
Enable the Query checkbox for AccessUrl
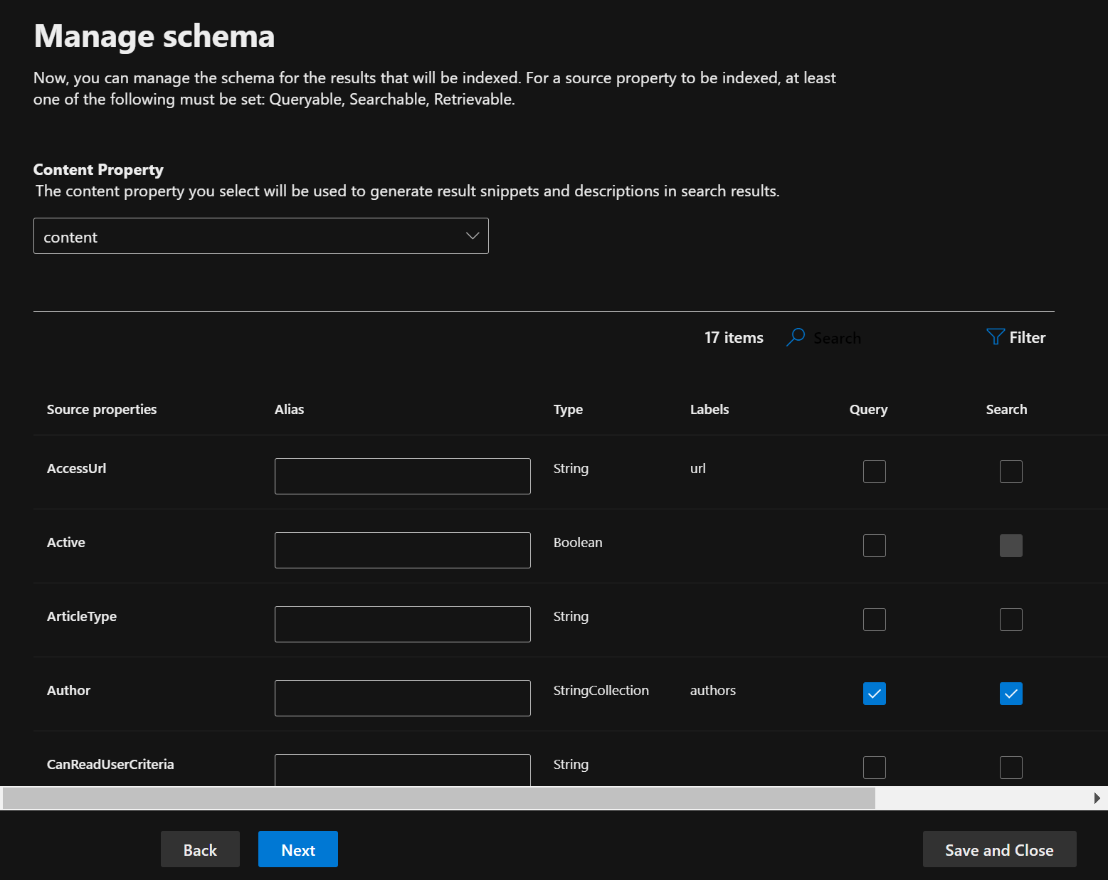[875, 471]
